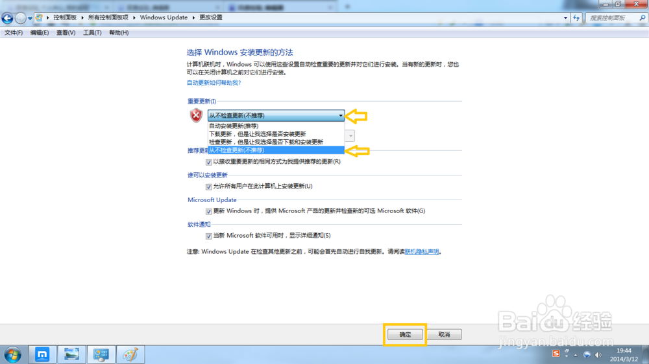
Task: Open 联机隐私声明 link
Action: point(421,251)
